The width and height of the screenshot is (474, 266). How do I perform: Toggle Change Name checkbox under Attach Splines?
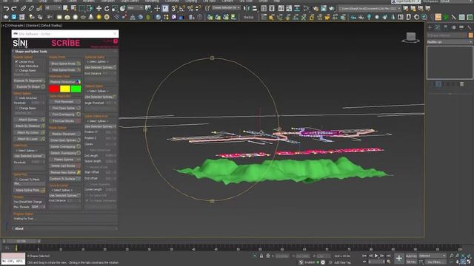pos(16,108)
